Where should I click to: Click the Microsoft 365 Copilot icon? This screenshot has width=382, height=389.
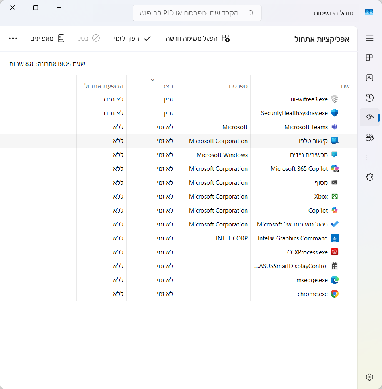(335, 168)
